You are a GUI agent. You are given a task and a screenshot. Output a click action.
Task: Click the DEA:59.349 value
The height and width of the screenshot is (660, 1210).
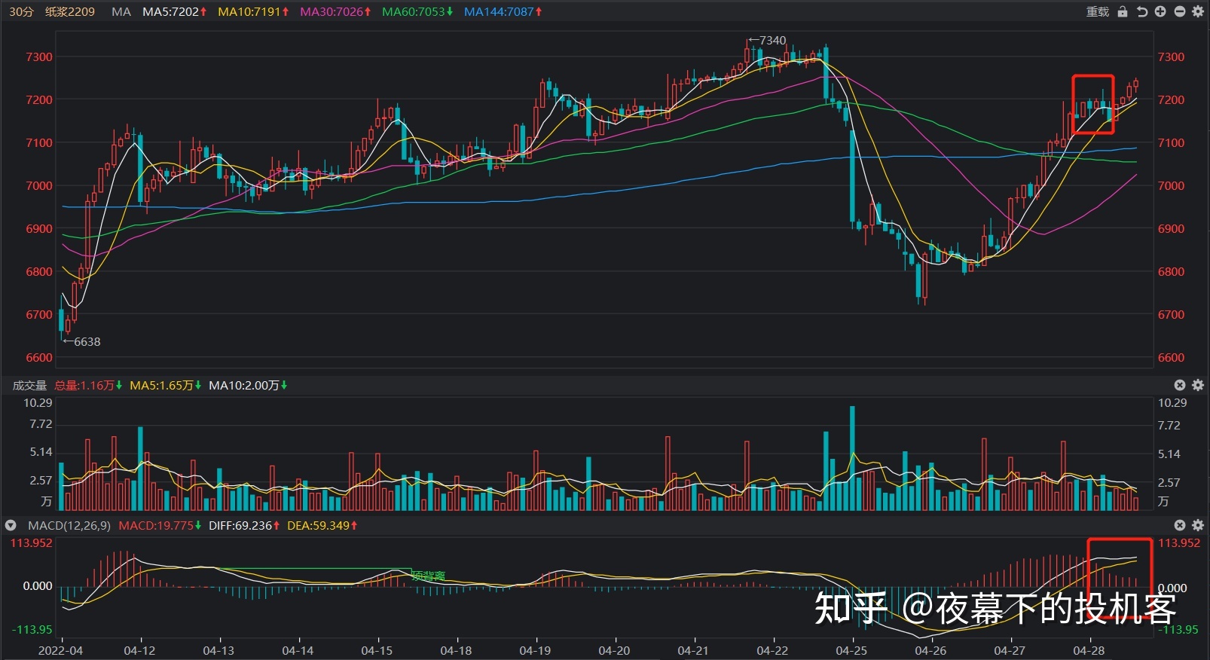tap(322, 525)
